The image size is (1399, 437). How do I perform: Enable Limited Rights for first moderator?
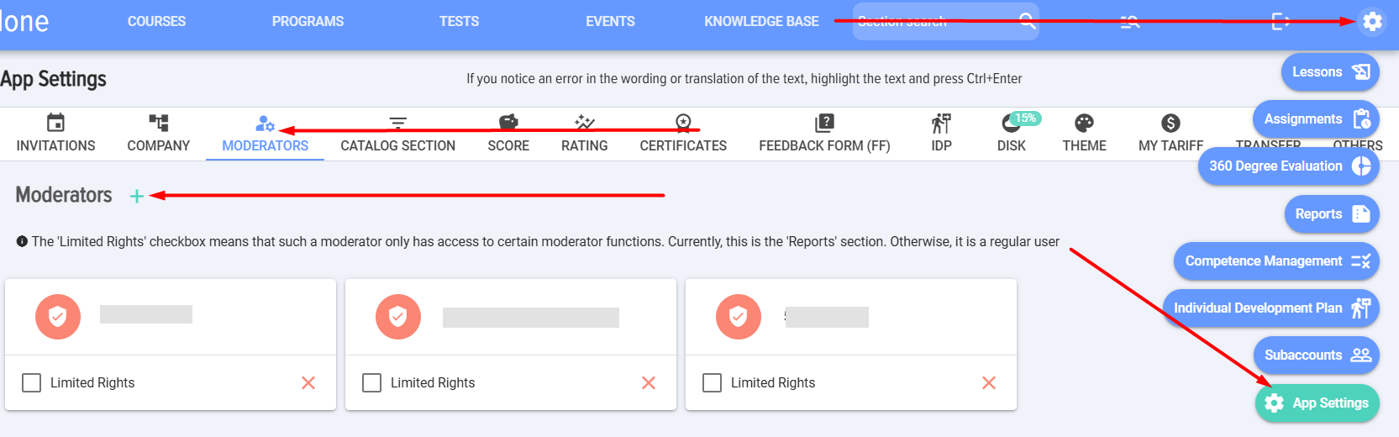[32, 383]
